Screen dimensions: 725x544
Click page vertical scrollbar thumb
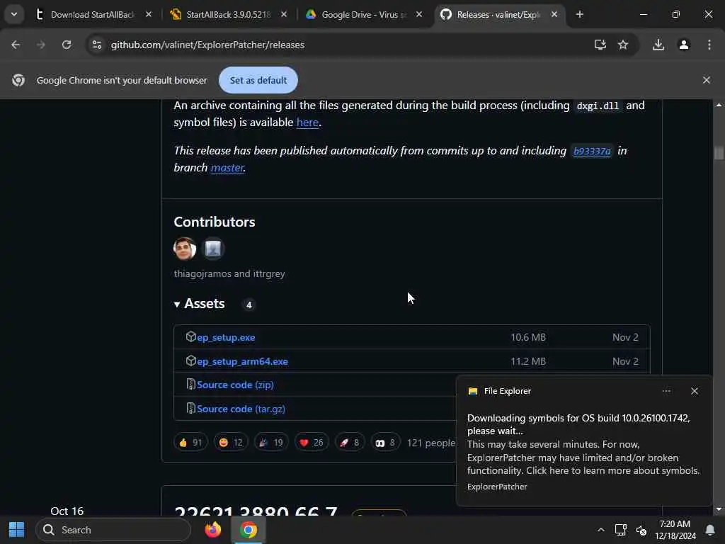(719, 153)
